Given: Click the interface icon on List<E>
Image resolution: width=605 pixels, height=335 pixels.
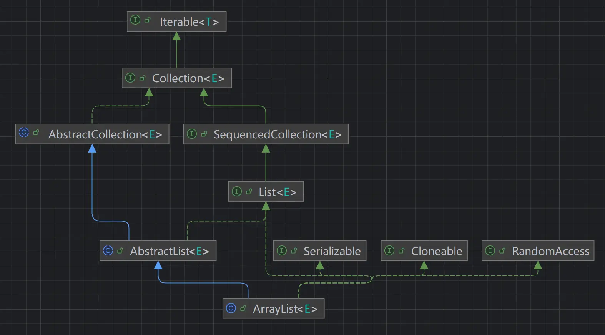Looking at the screenshot, I should [237, 191].
